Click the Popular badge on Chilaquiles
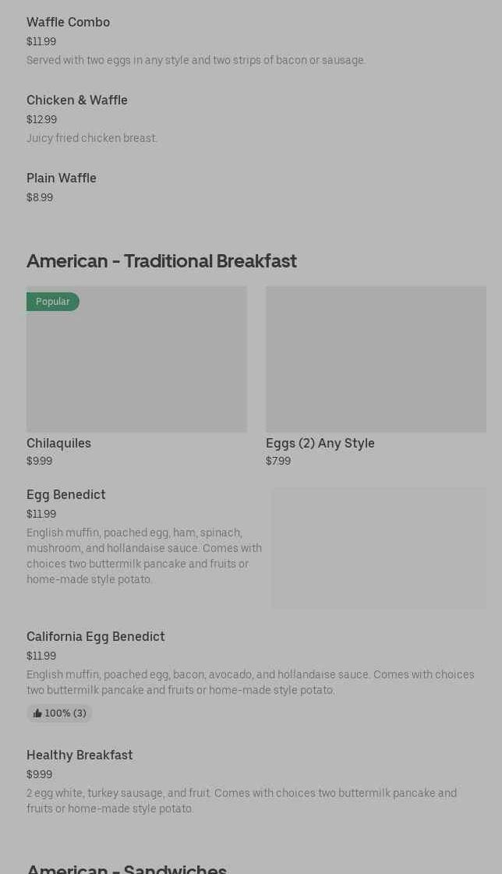502x874 pixels. 52,302
